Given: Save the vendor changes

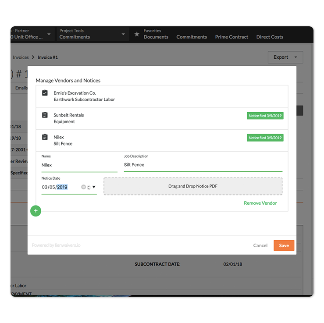Looking at the screenshot, I should (x=284, y=245).
